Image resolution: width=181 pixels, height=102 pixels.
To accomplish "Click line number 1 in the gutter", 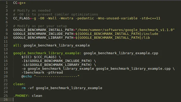I will pyautogui.click(x=7, y=3).
